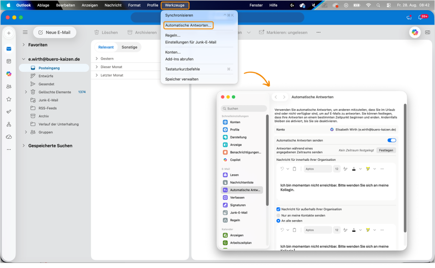This screenshot has width=435, height=268.
Task: Click the clipboard icon in the first message editor
Action: (294, 169)
